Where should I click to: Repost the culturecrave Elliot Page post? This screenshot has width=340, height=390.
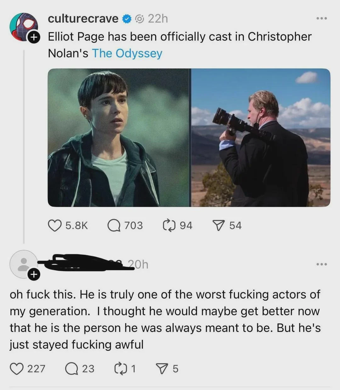(169, 225)
